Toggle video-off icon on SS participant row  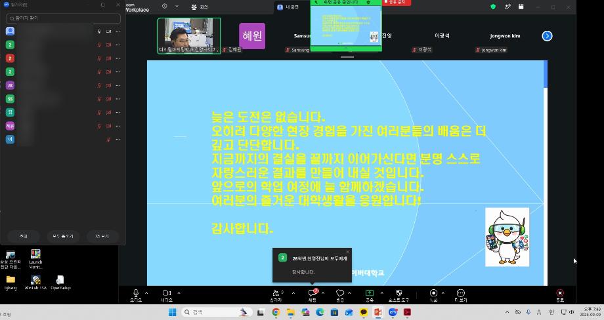tap(108, 99)
